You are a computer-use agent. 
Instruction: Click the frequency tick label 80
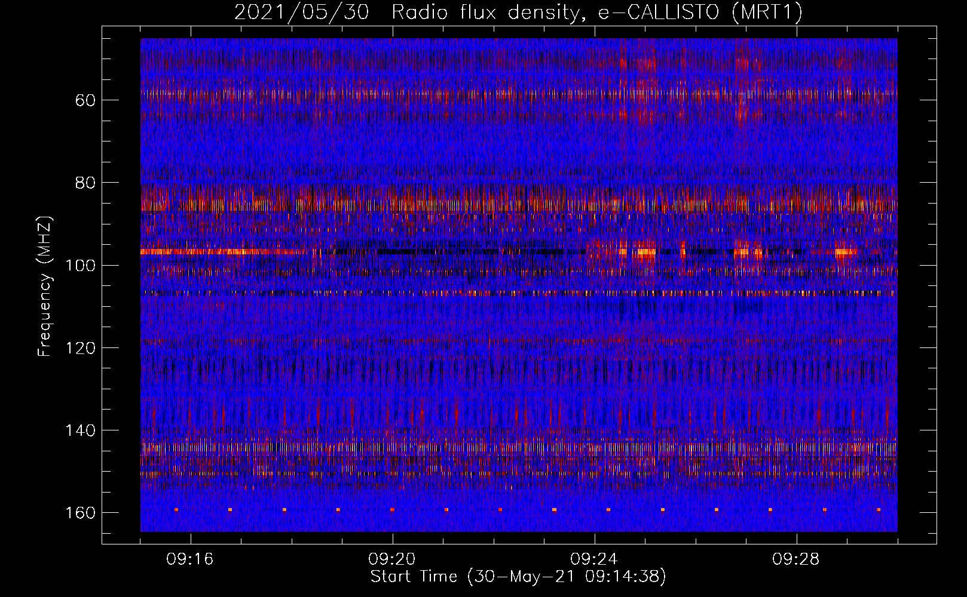pos(85,183)
